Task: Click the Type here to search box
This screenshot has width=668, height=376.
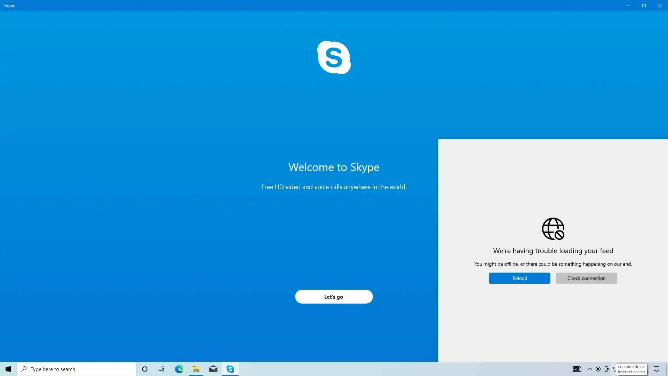Action: click(x=77, y=369)
